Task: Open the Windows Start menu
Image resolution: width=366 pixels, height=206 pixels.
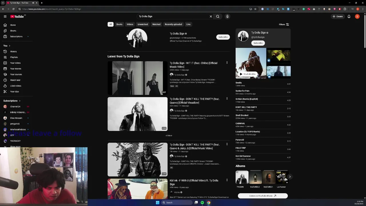Action: coord(158,203)
